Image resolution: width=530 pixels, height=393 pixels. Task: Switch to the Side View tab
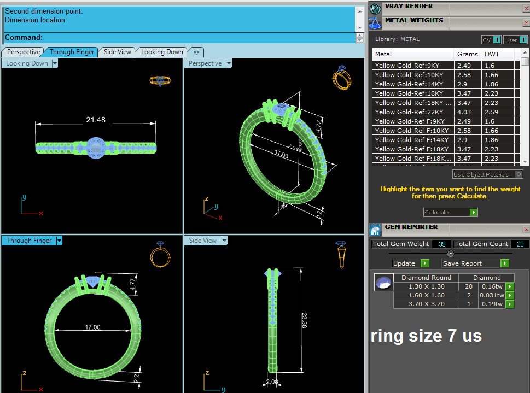coord(118,52)
